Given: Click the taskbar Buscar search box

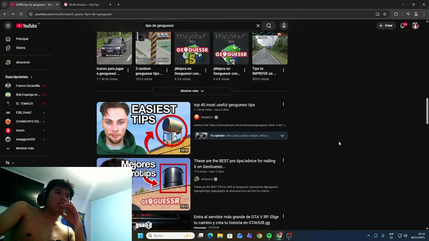Looking at the screenshot, I should point(170,236).
